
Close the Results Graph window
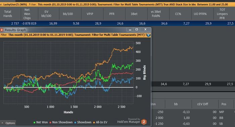145,29
